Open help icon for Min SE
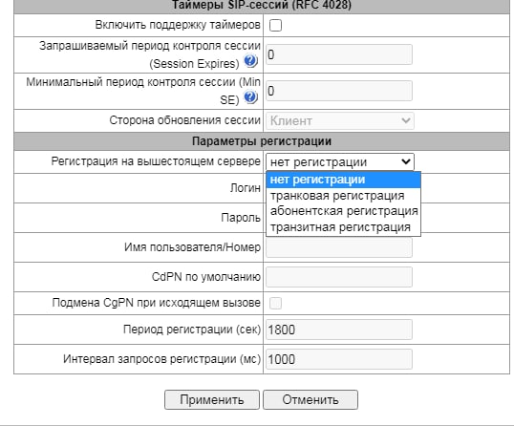514x426 pixels. click(250, 97)
